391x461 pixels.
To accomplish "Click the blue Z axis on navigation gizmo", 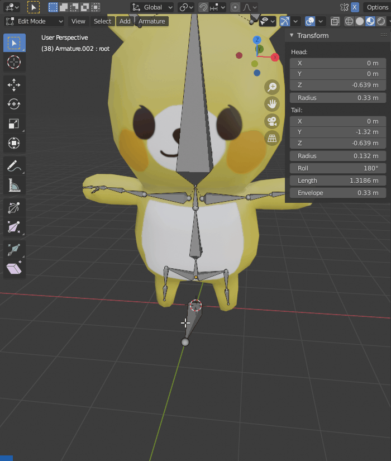I will coord(257,40).
